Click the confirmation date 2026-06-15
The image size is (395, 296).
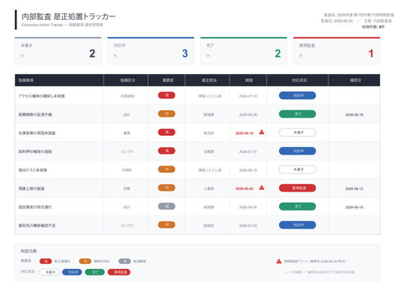[x=354, y=207]
